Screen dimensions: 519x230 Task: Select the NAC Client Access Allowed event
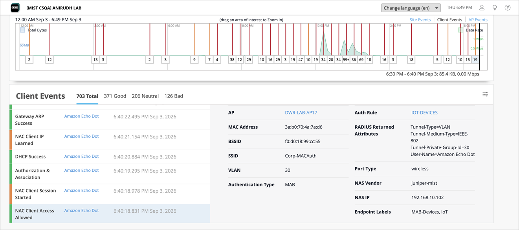coord(110,214)
